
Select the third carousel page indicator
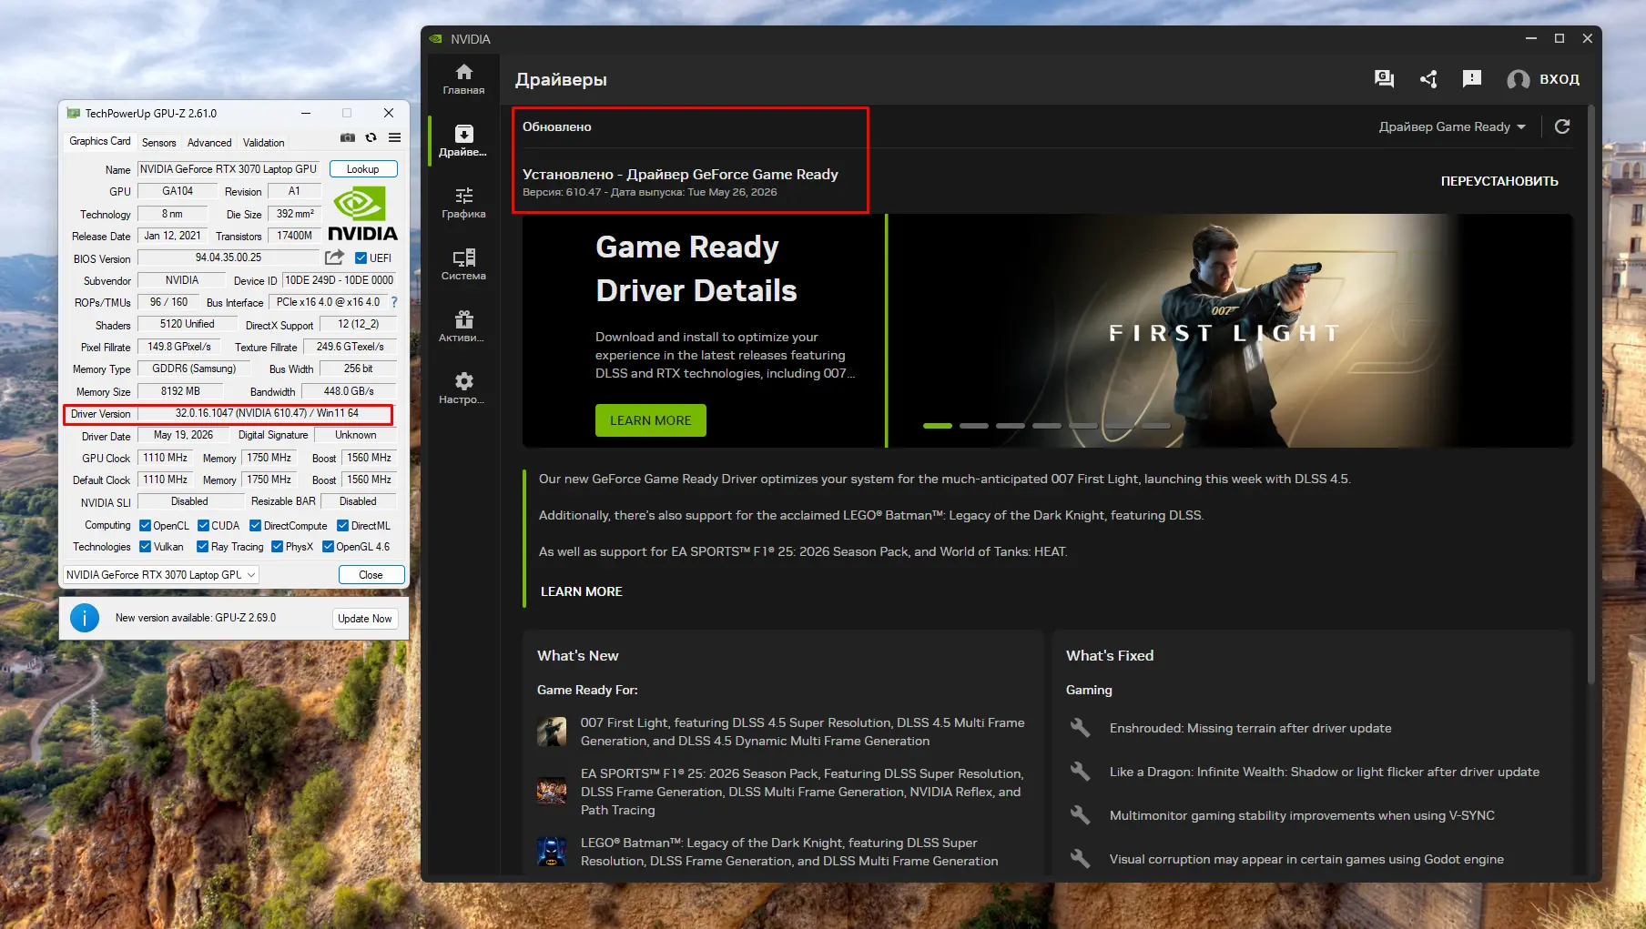(1011, 426)
